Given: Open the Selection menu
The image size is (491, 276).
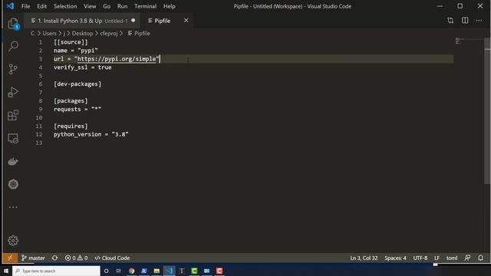Looking at the screenshot, I should [x=65, y=6].
